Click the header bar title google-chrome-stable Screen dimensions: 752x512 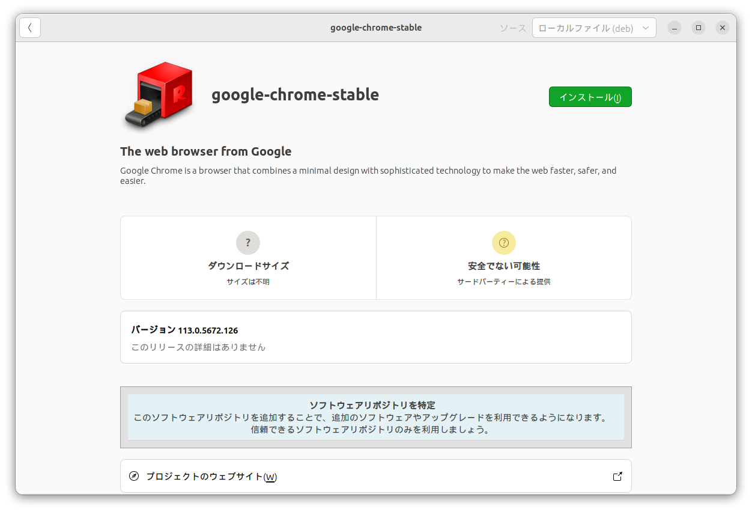(x=376, y=28)
